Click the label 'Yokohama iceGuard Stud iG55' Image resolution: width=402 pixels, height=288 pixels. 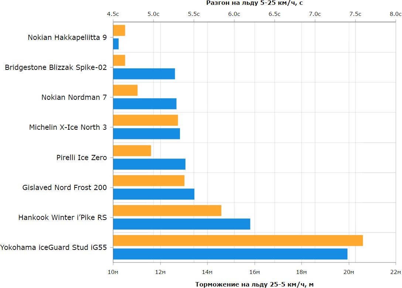click(x=54, y=247)
